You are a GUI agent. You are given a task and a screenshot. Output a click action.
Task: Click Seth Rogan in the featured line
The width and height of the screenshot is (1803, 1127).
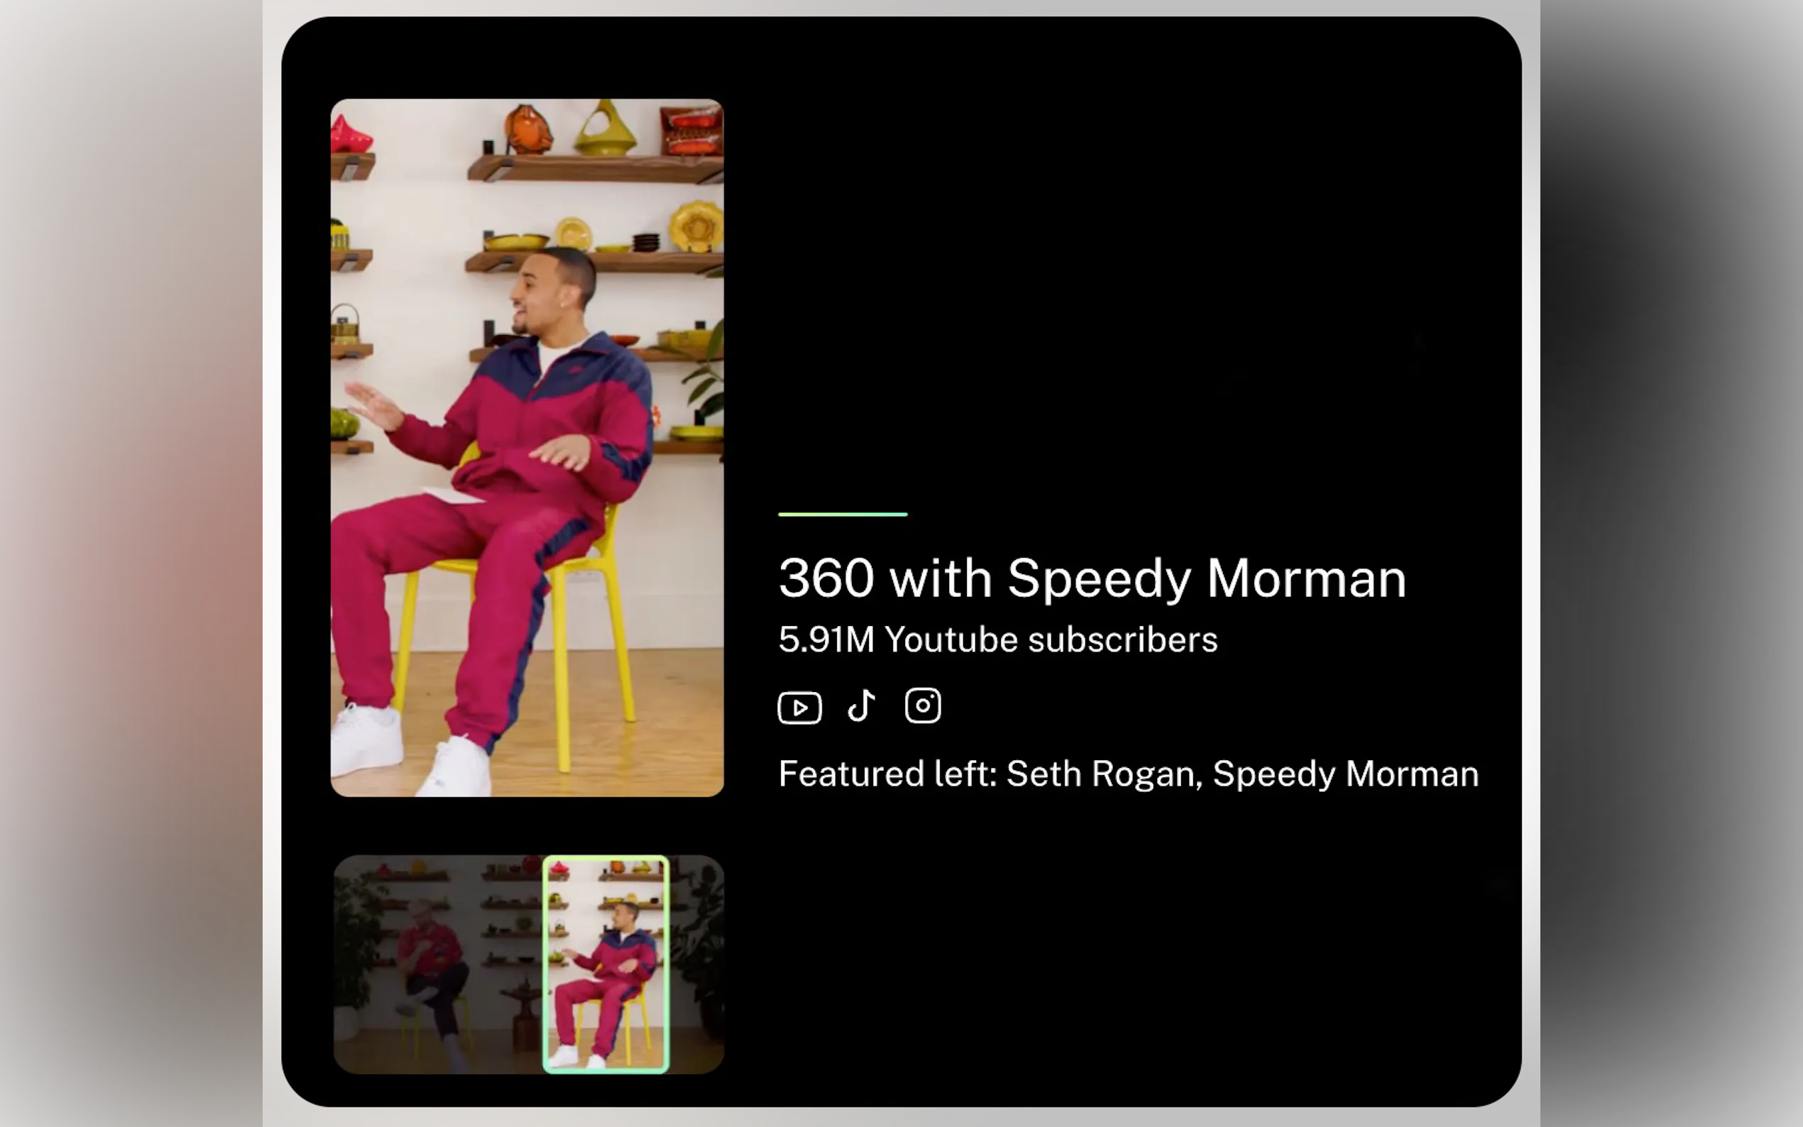click(1102, 774)
